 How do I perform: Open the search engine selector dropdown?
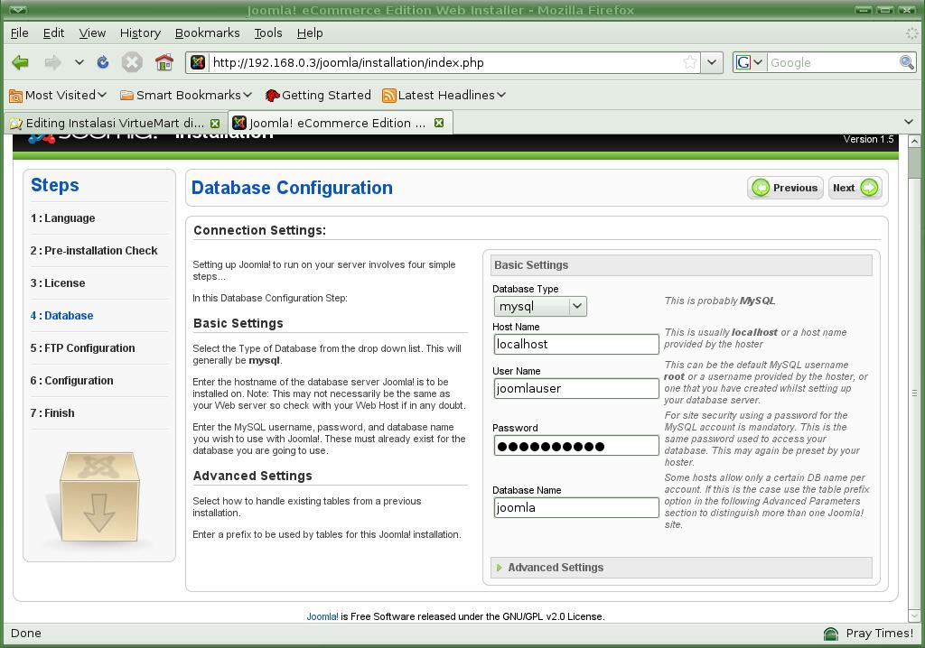click(x=750, y=62)
